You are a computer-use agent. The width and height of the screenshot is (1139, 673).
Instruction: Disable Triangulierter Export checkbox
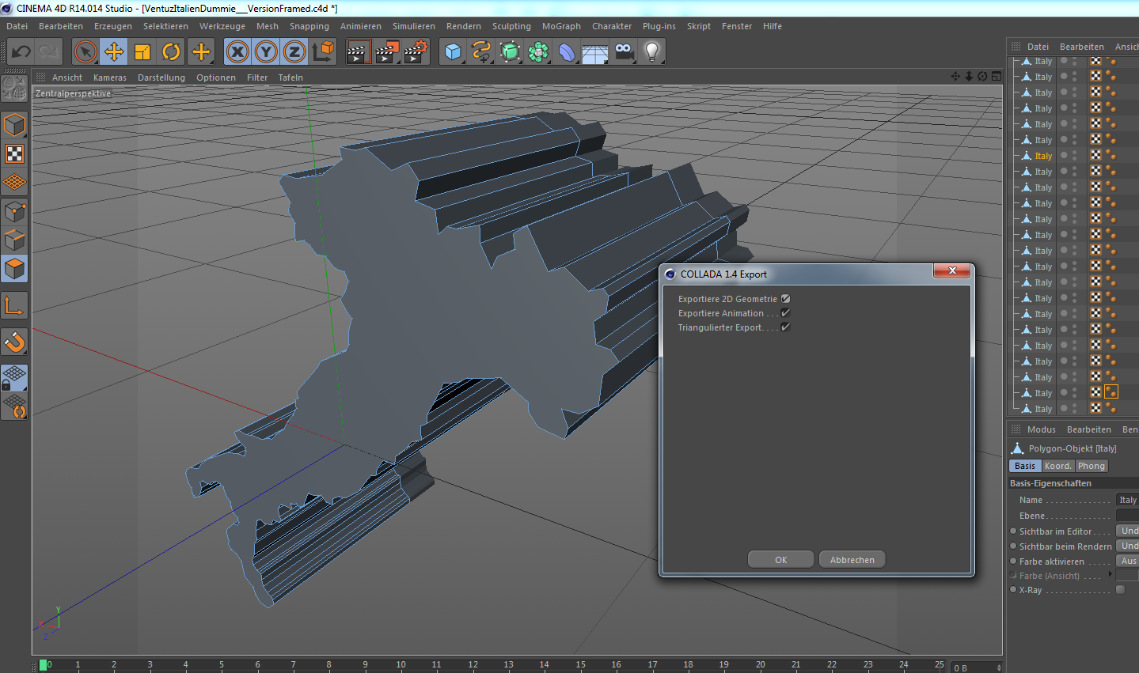coord(786,327)
